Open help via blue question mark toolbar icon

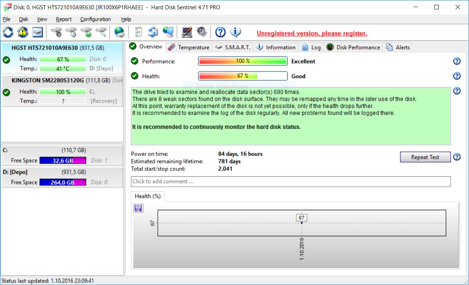[x=221, y=32]
